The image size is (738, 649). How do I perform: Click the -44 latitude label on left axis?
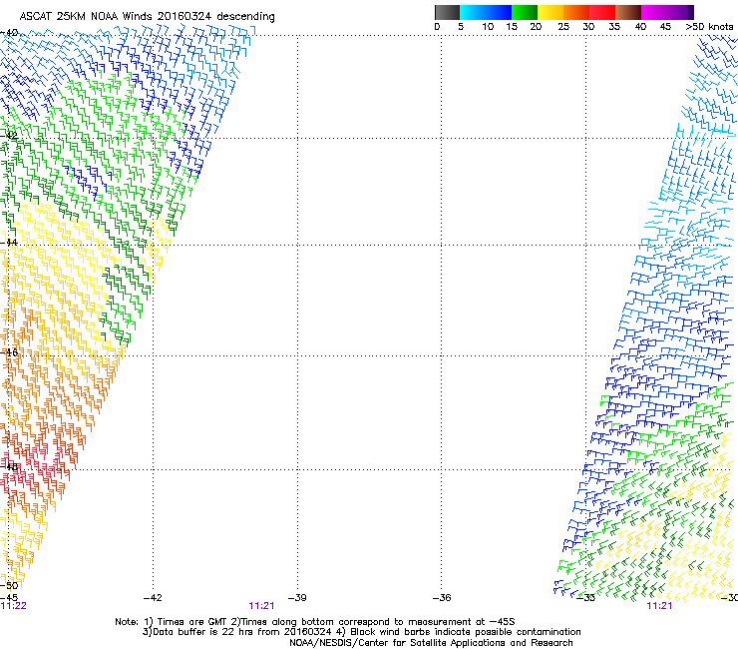(9, 243)
